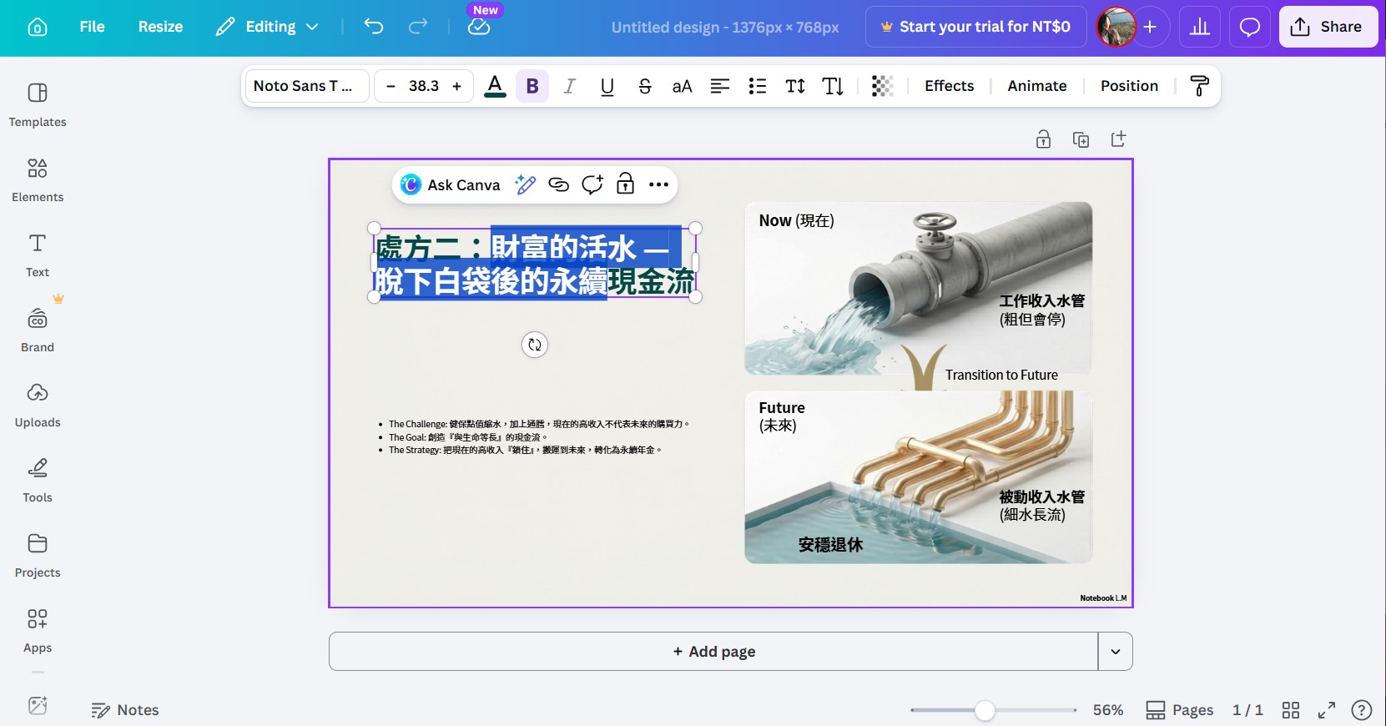Expand the Add page options chevron

coord(1116,651)
